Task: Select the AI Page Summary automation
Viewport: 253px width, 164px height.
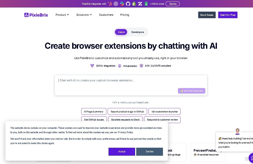Action: [x=94, y=111]
